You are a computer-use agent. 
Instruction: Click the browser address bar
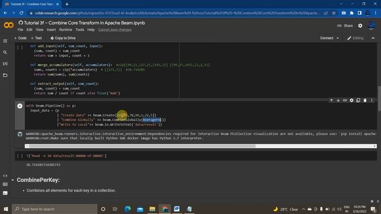pos(177,13)
